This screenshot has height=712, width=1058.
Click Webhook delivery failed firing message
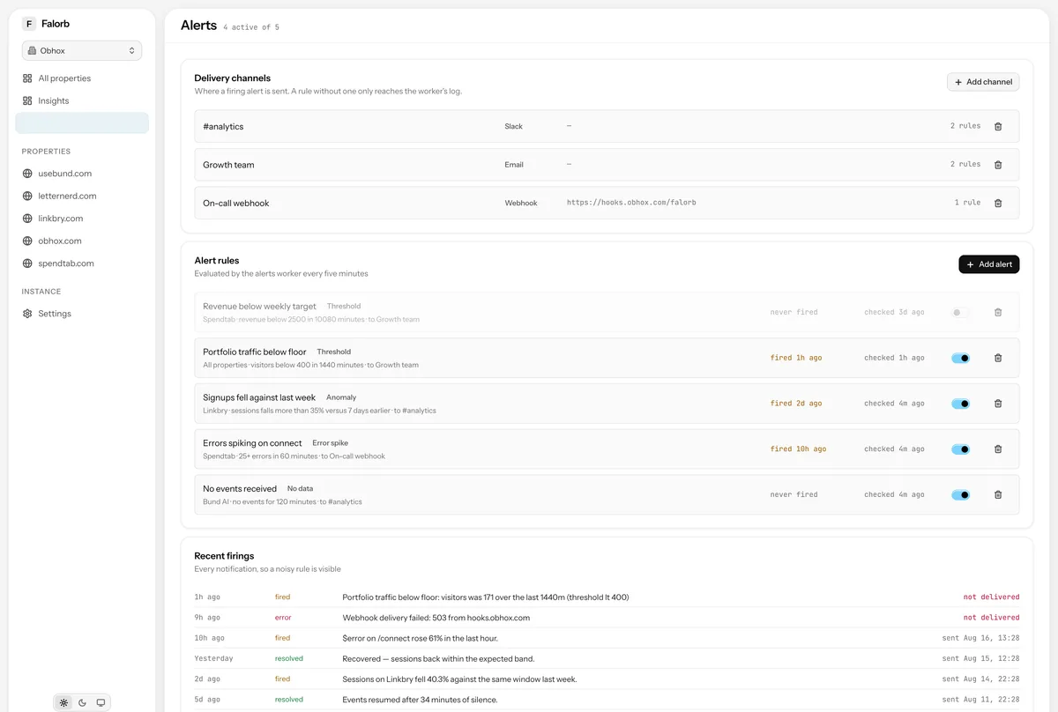(x=436, y=618)
